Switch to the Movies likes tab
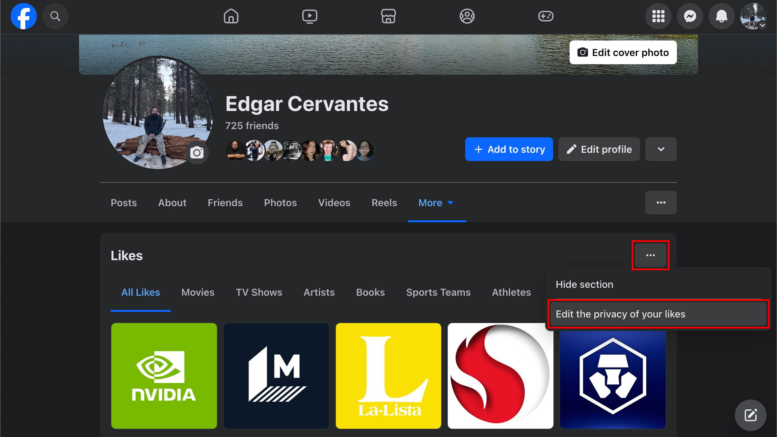777x437 pixels. (x=198, y=292)
